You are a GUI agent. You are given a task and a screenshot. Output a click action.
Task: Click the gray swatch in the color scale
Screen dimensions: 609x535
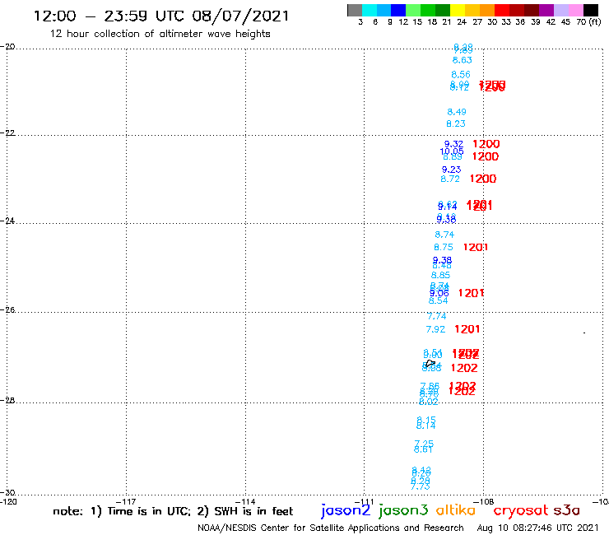(x=355, y=10)
